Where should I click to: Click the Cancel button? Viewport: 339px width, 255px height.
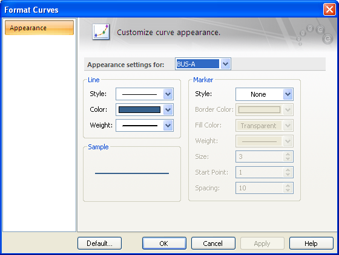coord(213,244)
